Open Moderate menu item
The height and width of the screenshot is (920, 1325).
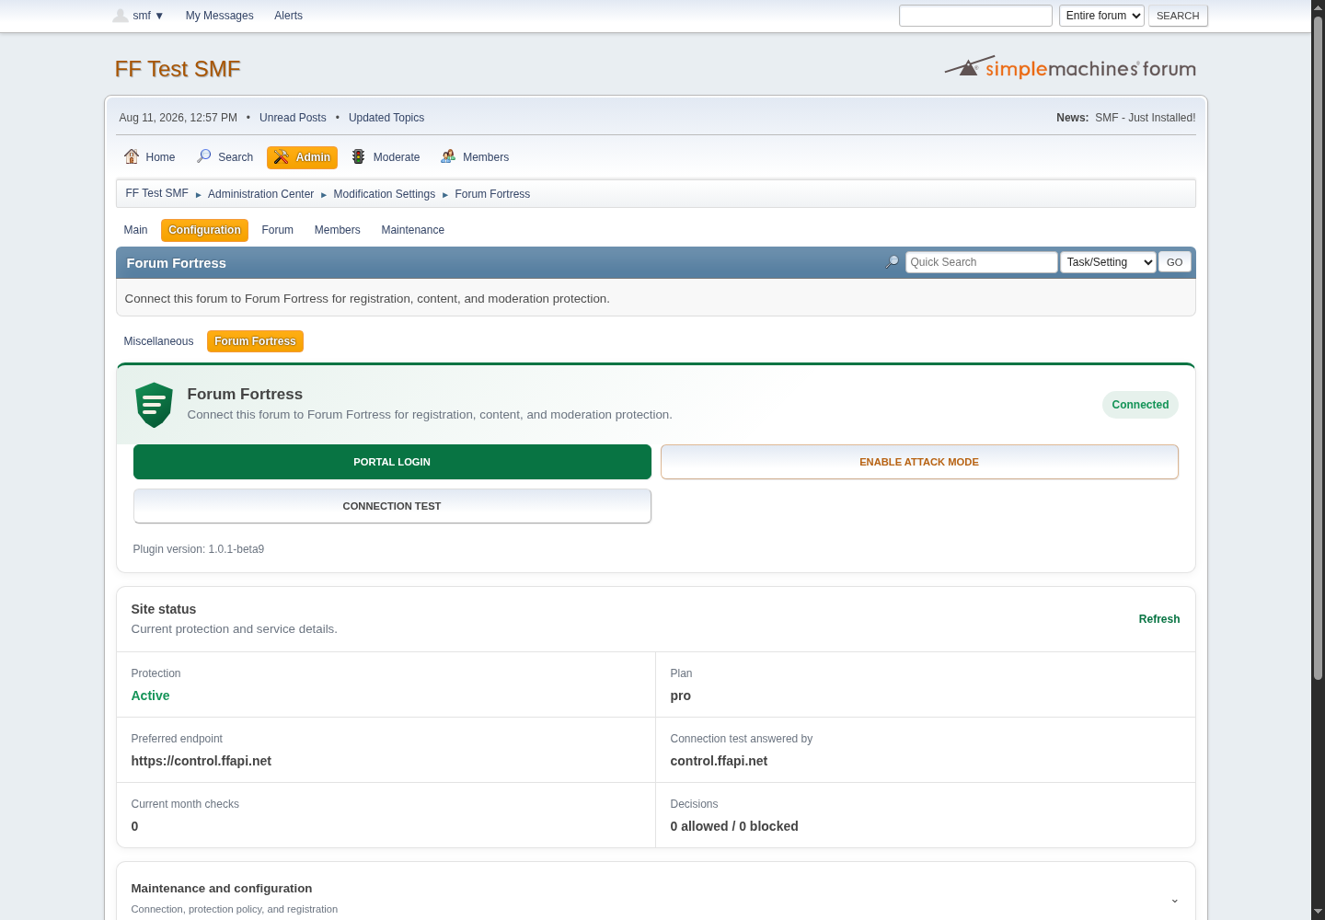coord(386,157)
